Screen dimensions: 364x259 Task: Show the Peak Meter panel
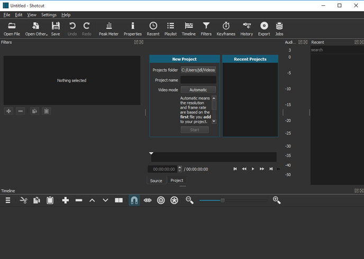click(108, 29)
